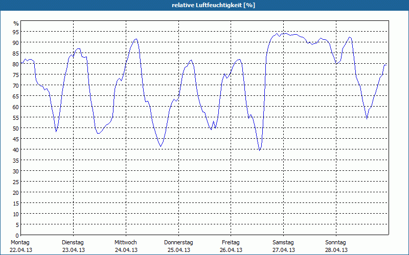Click the y-axis value '30'

click(16, 171)
